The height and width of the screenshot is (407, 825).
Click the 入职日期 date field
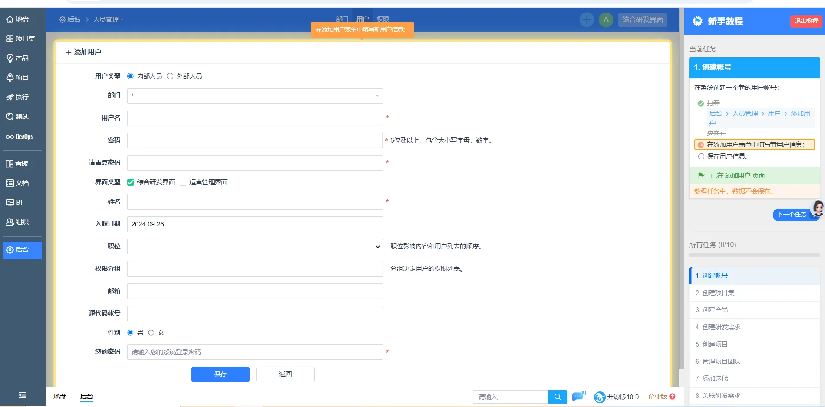(255, 224)
